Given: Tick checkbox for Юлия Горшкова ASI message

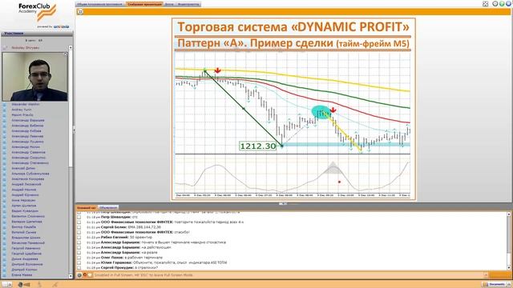Looking at the screenshot, I should [x=79, y=262].
